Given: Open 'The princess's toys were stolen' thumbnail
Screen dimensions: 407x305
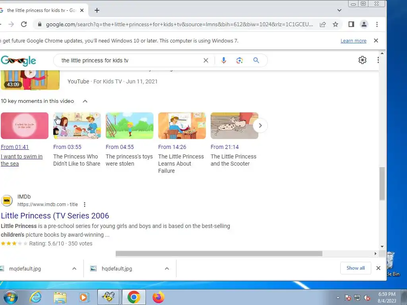Looking at the screenshot, I should click(130, 125).
